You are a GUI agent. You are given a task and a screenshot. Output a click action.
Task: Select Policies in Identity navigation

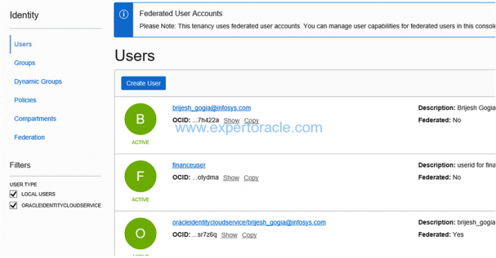[25, 100]
